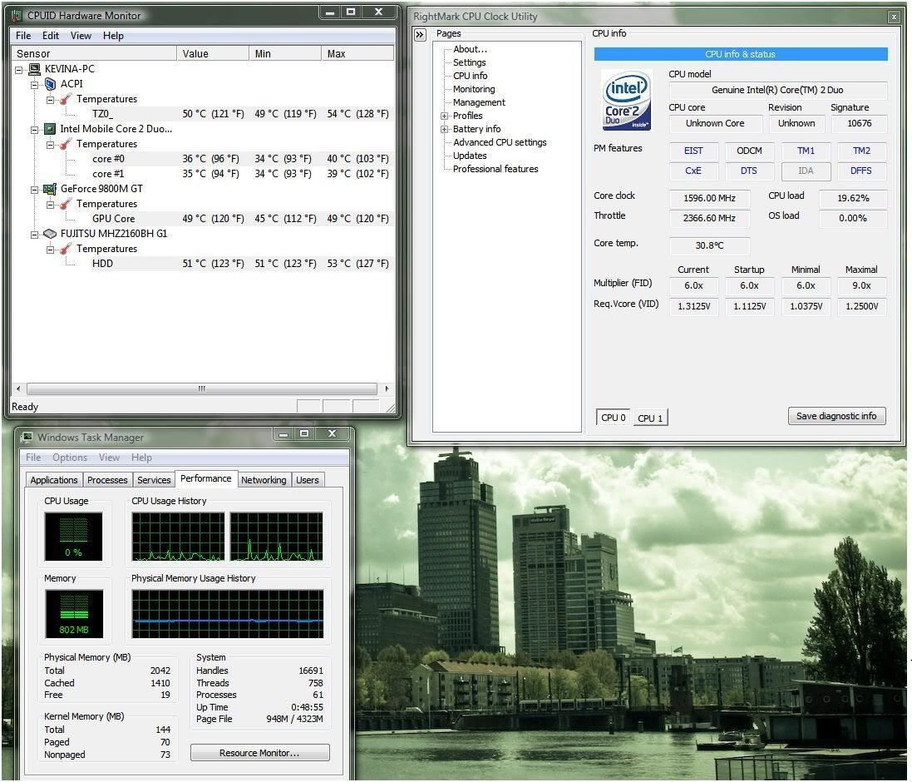Click the EIST feature indicator
Image resolution: width=912 pixels, height=782 pixels.
(693, 151)
